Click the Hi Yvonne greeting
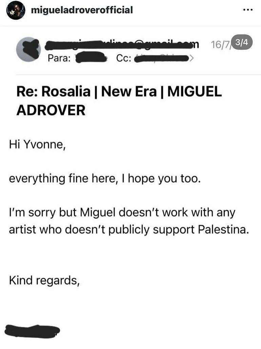Screen dimensions: 261x349 [37, 145]
